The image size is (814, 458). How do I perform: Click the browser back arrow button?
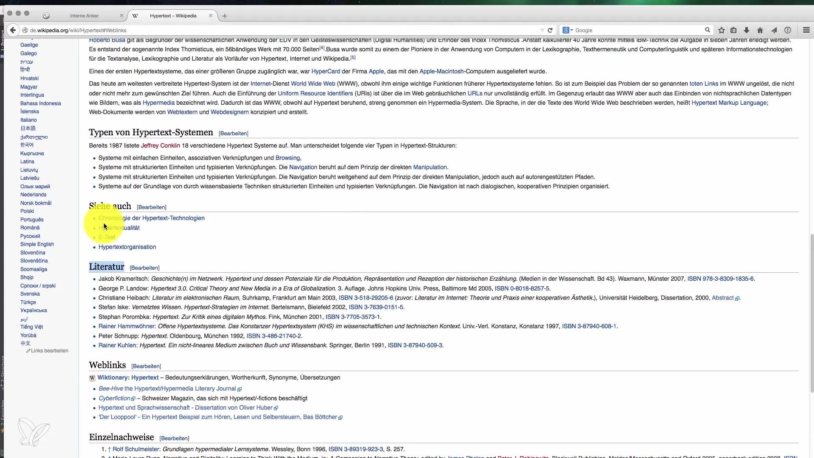click(13, 30)
